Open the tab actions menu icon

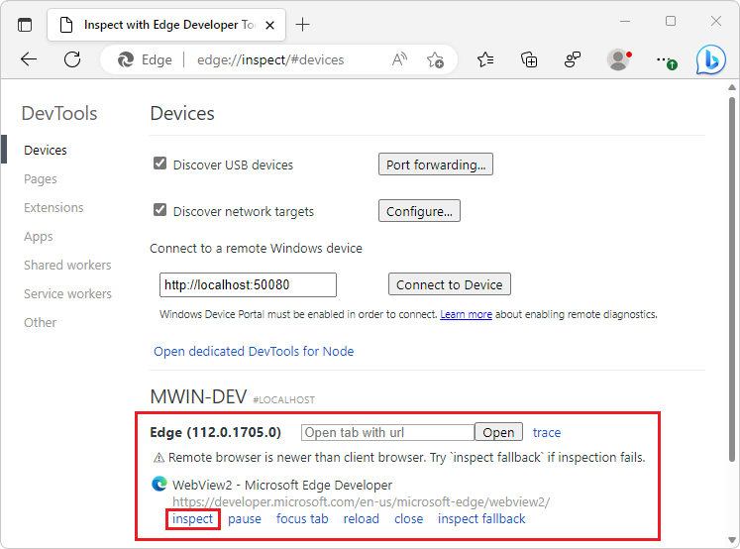click(x=25, y=24)
